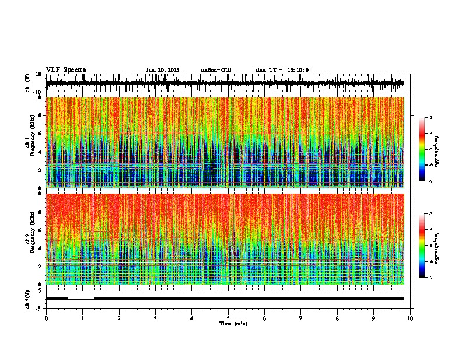Click the ch.1 spectrogram color scale bar

coord(422,149)
